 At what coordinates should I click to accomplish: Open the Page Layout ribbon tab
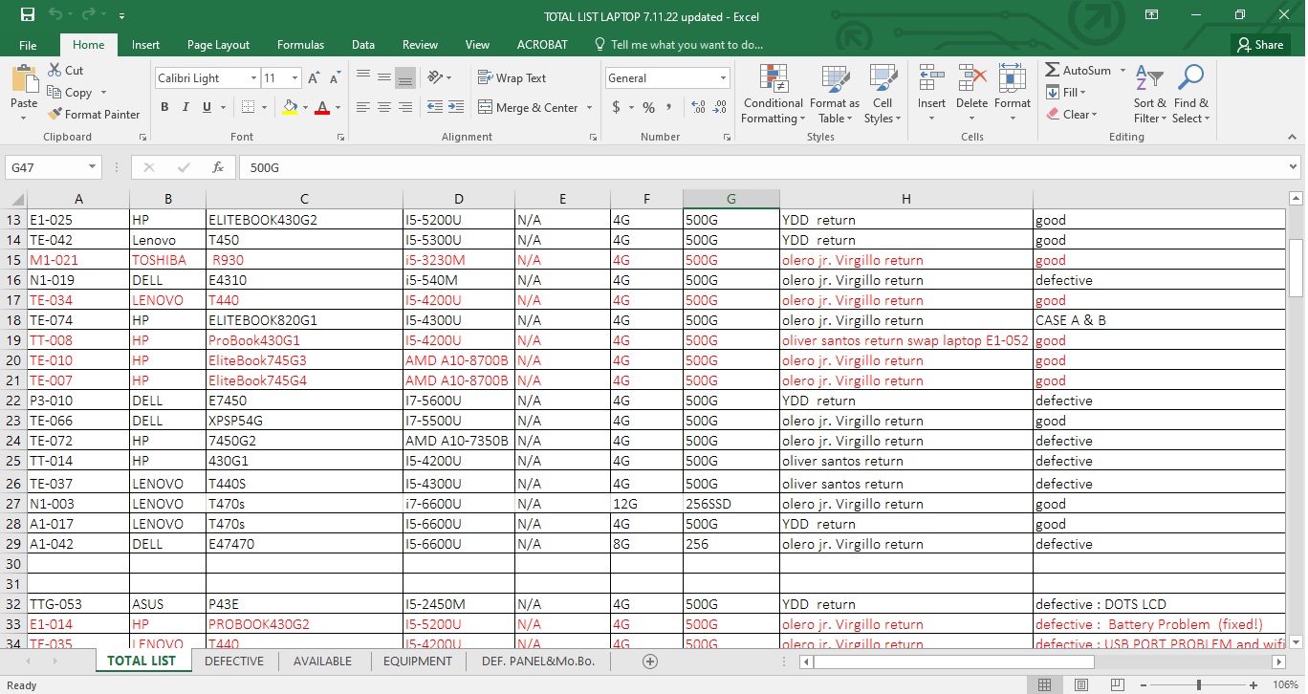(x=218, y=45)
